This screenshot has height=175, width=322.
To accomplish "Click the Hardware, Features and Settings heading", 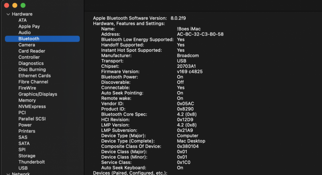I will 129,24.
